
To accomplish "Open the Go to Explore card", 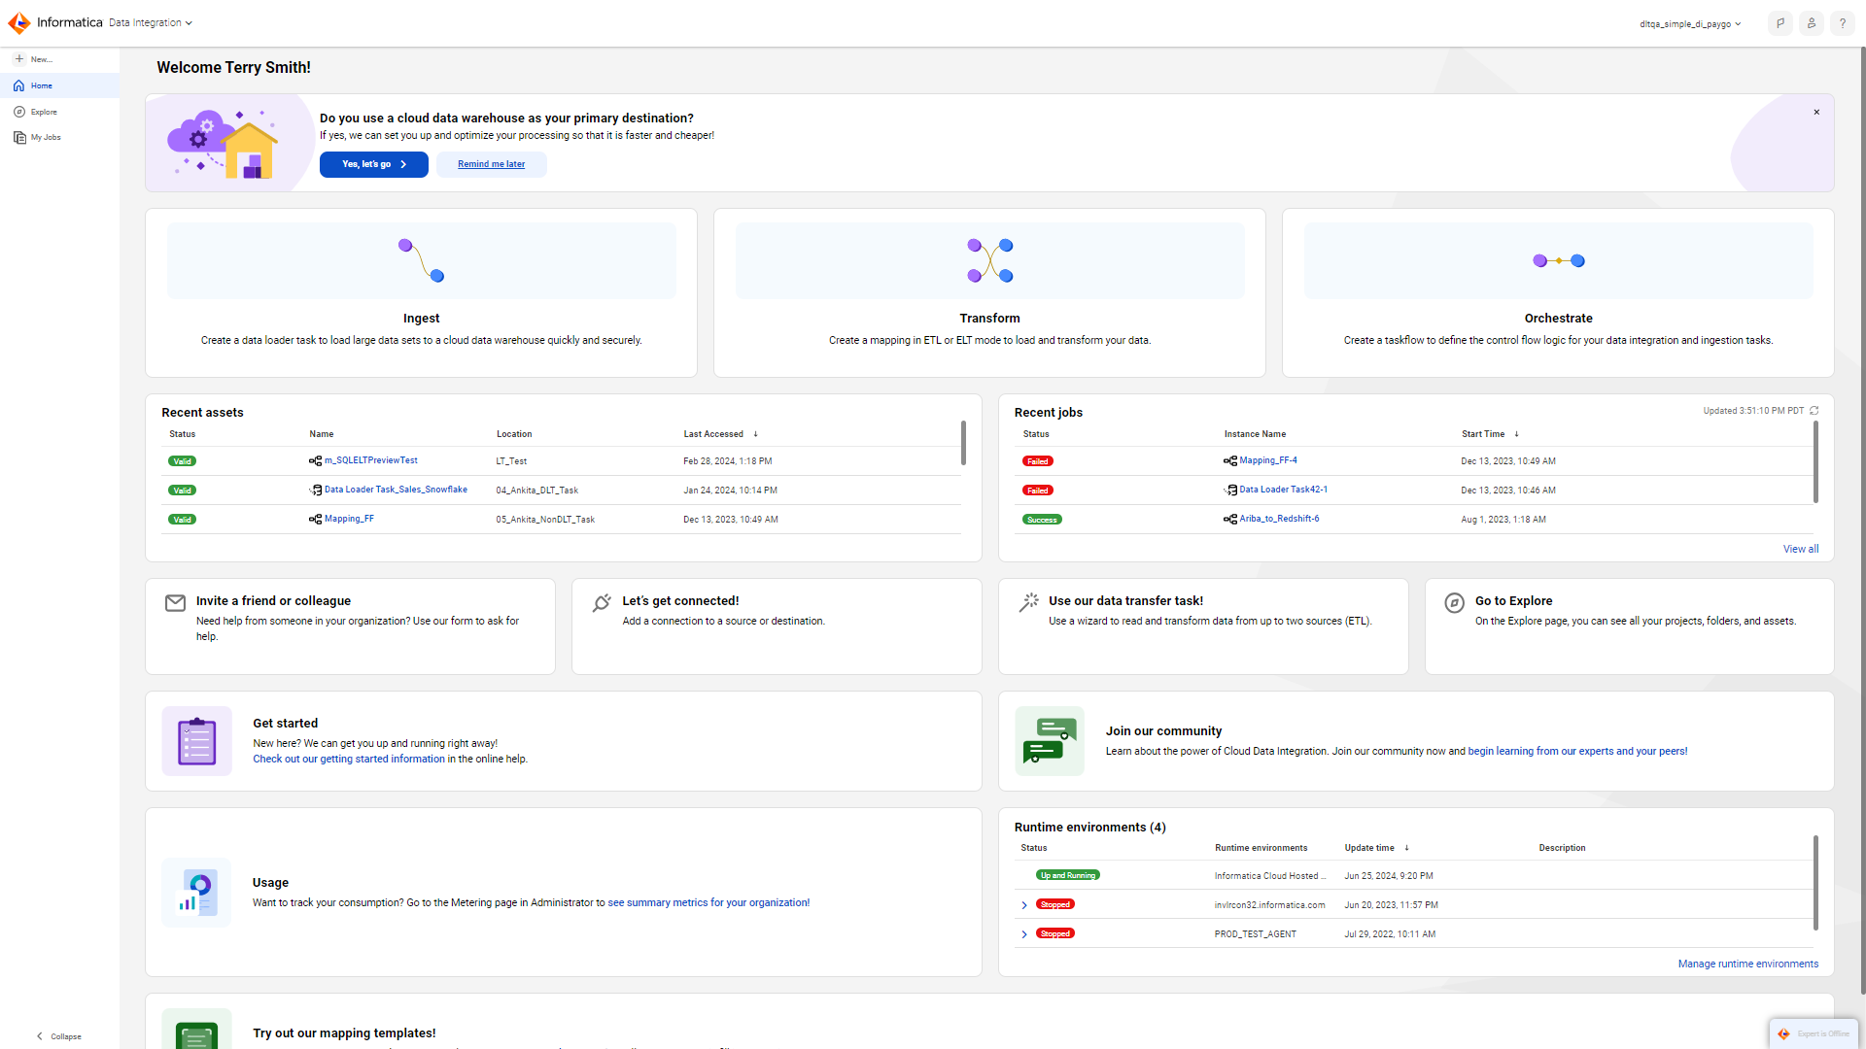I will pyautogui.click(x=1629, y=626).
